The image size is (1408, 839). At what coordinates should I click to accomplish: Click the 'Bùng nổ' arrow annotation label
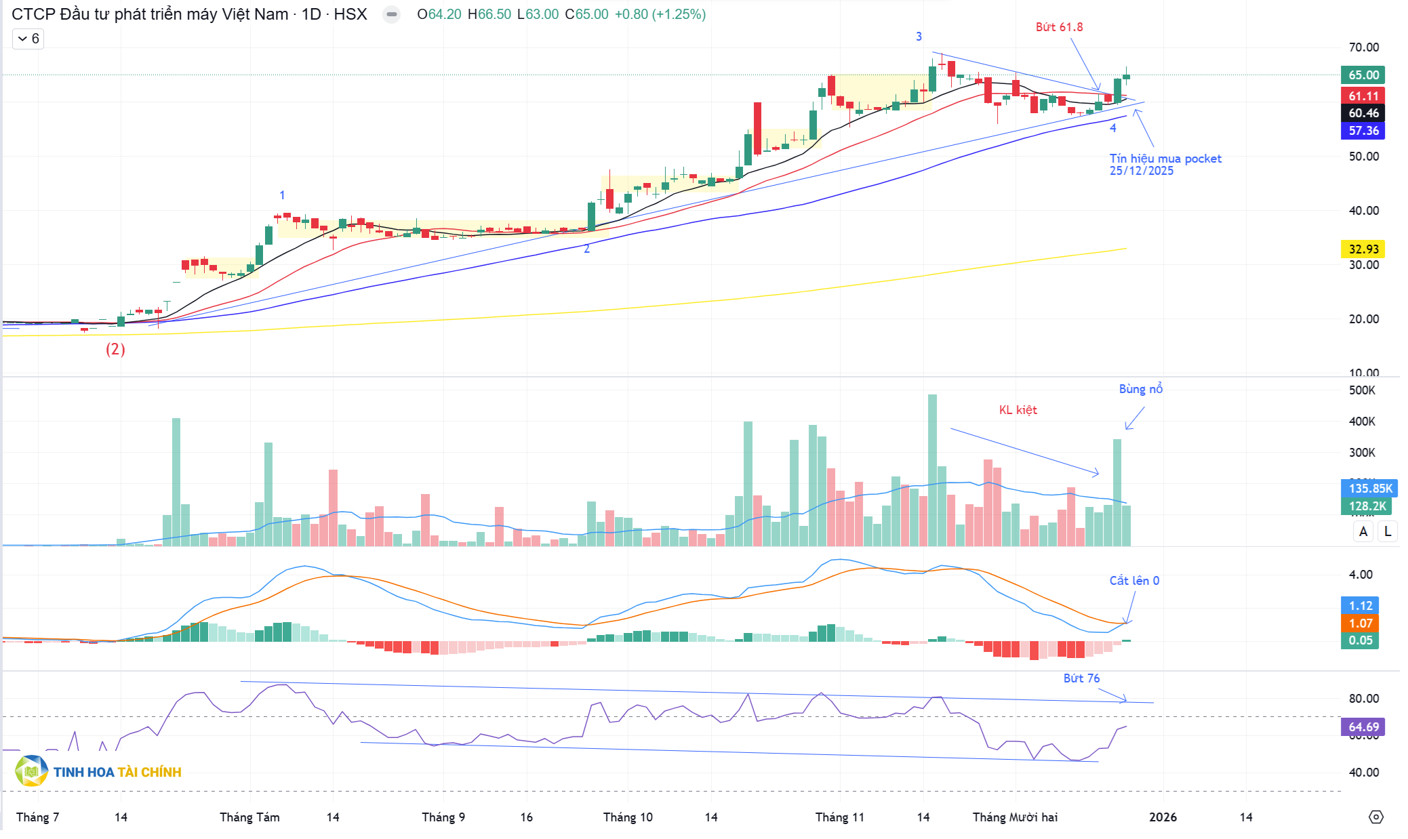click(1140, 389)
